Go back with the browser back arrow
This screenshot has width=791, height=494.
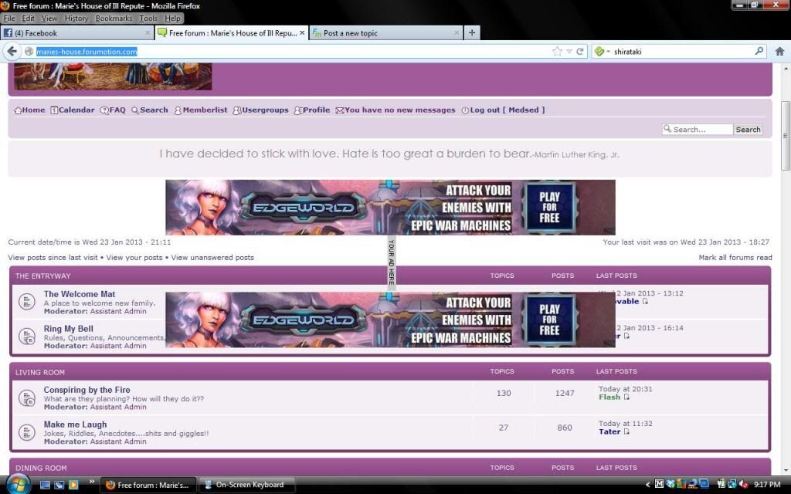[x=12, y=51]
